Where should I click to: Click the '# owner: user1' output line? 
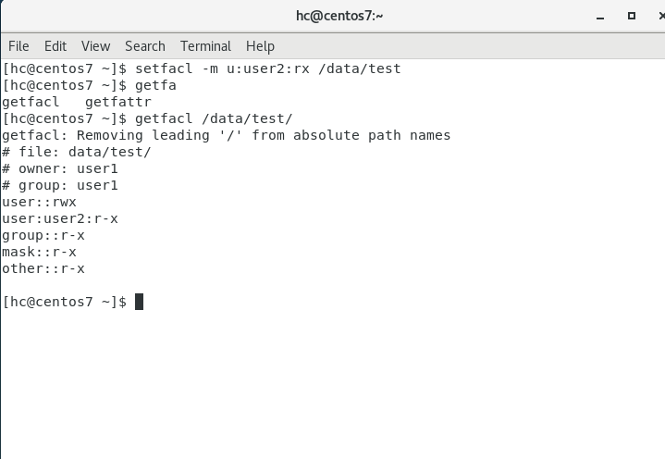point(60,168)
